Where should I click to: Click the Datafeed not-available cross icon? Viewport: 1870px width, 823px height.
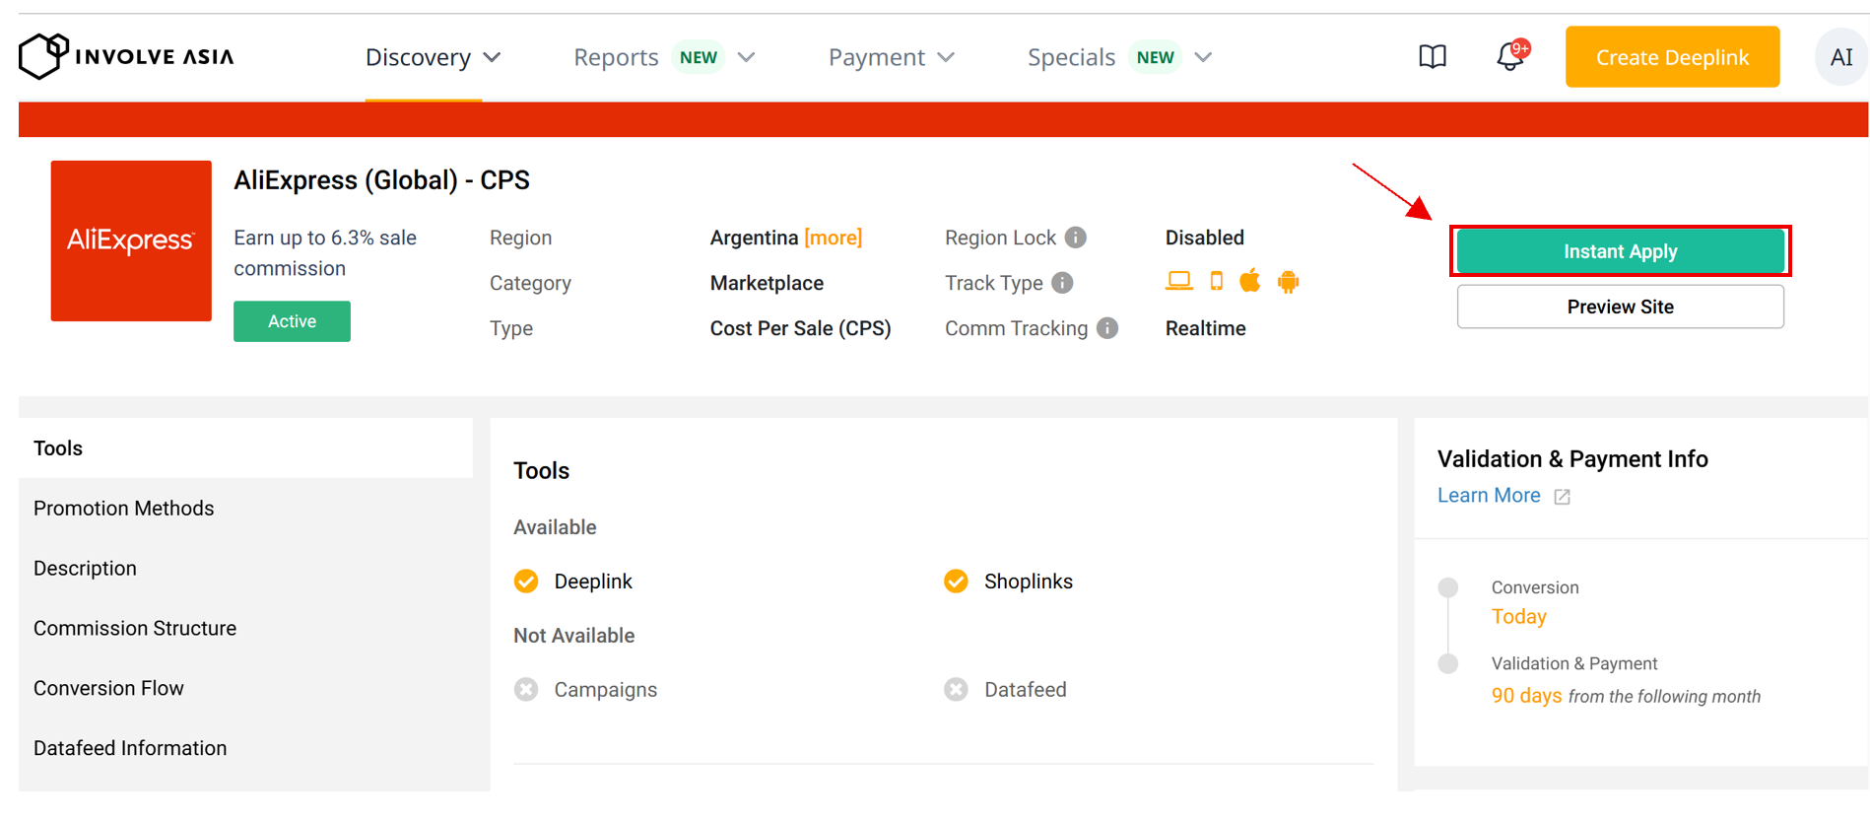(956, 690)
